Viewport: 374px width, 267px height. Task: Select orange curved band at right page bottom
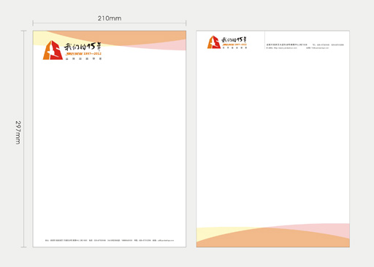click(272, 239)
